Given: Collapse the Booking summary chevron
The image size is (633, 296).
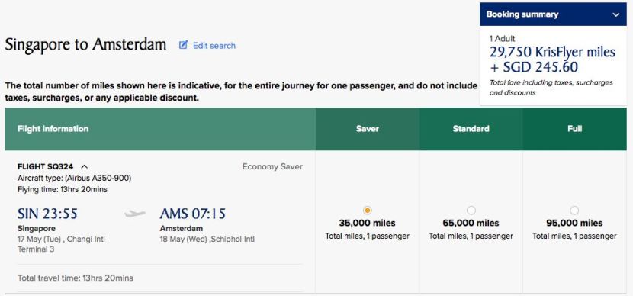Looking at the screenshot, I should tap(615, 14).
